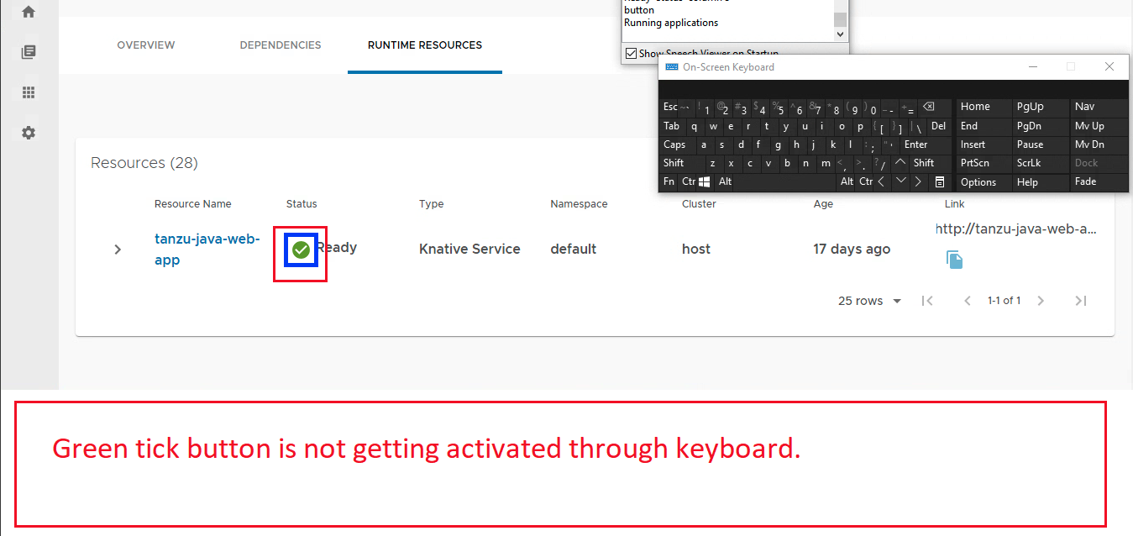
Task: Click the down chevron on the Speech Viewer list
Action: [x=839, y=34]
